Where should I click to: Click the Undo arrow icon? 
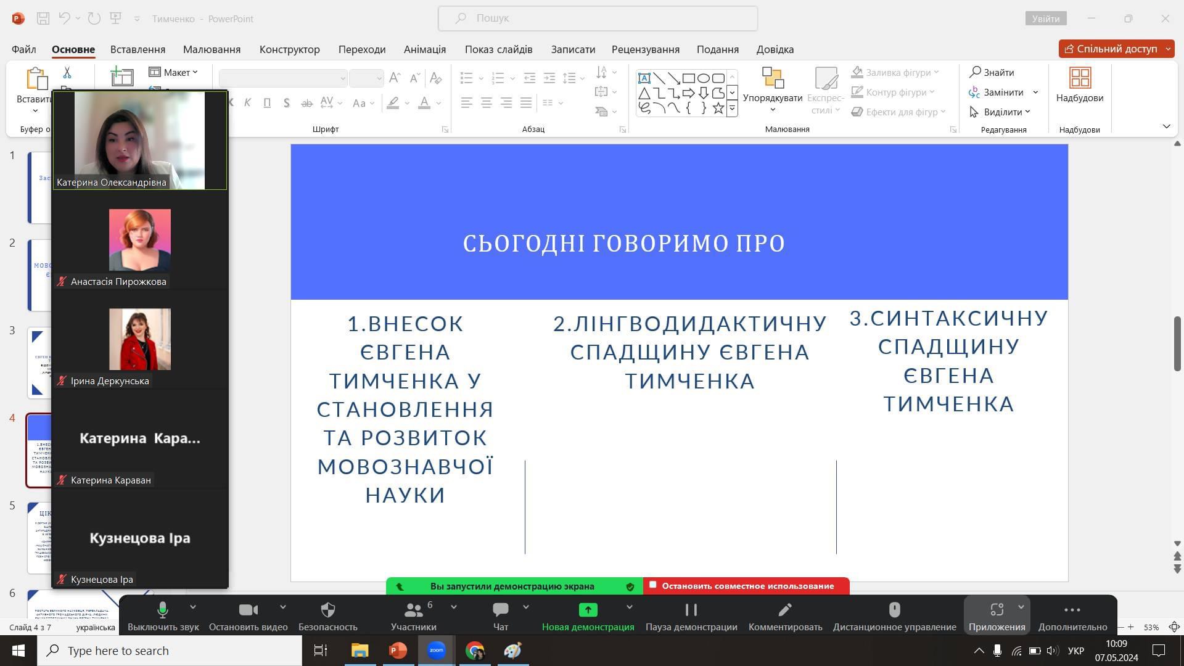pos(65,18)
